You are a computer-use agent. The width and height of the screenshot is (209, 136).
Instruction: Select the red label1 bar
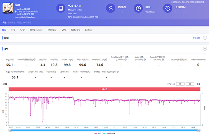pyautogui.click(x=104, y=89)
